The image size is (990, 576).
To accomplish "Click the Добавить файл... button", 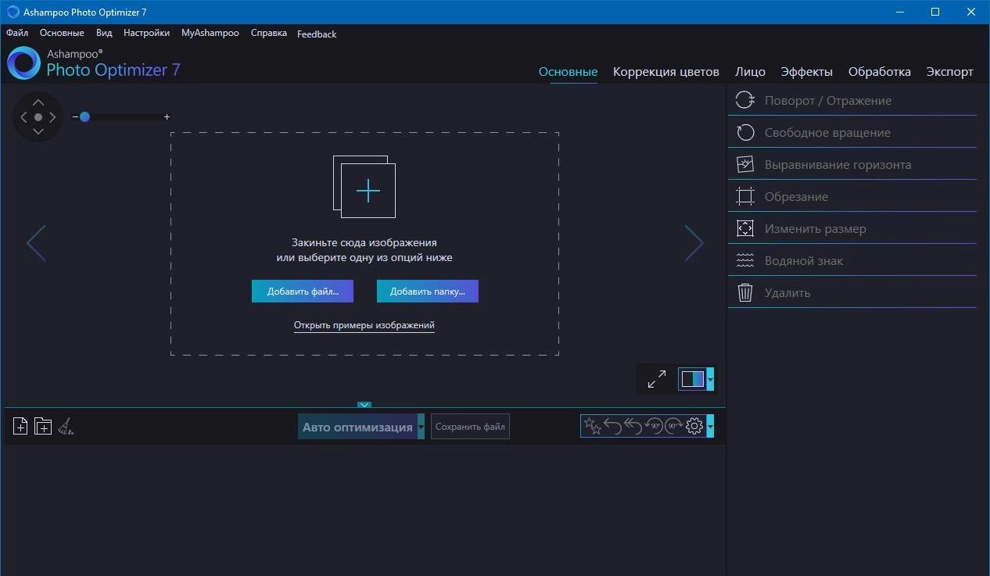I will [303, 291].
